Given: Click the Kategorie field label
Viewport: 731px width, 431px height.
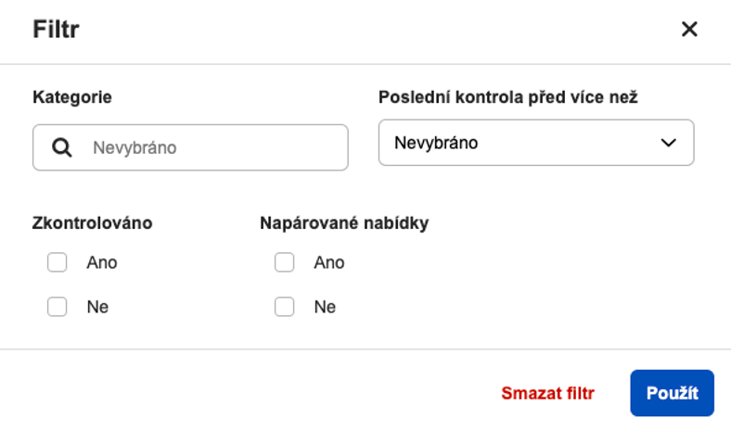Looking at the screenshot, I should tap(72, 96).
